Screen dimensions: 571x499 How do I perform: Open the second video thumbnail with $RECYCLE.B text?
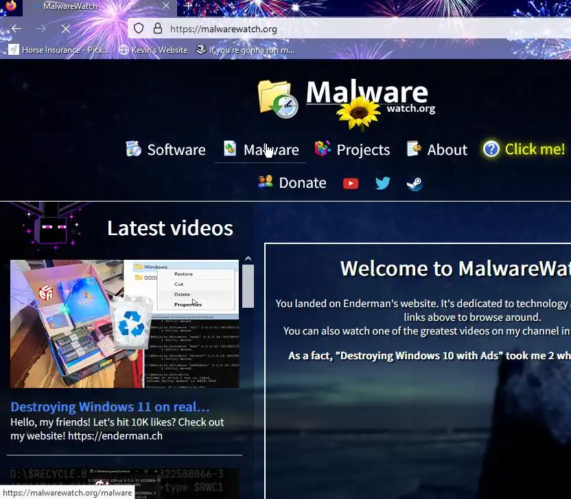(124, 484)
